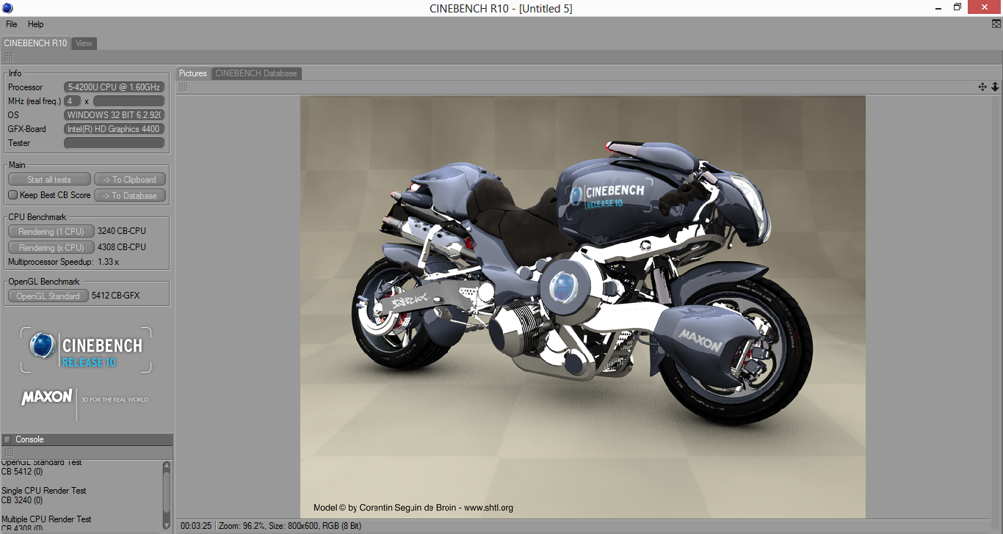
Task: Click the 3240 CB-CPU score
Action: (122, 232)
